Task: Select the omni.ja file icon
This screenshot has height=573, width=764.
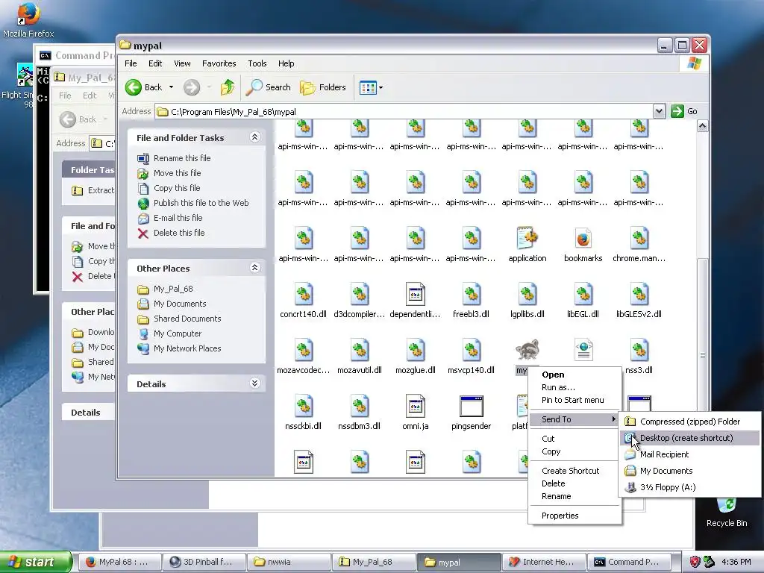Action: click(415, 406)
